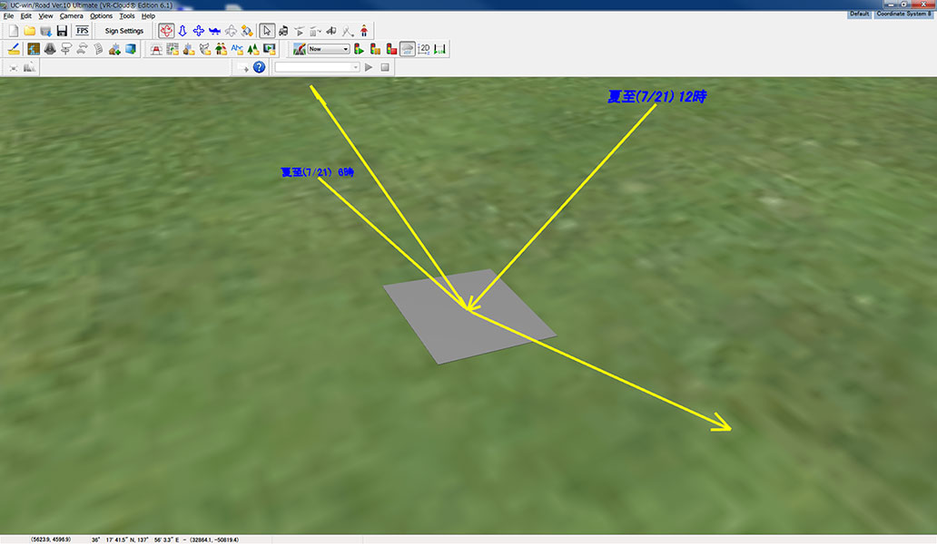
Task: Click the walking path icon left of the pedestrian
Action: point(348,31)
